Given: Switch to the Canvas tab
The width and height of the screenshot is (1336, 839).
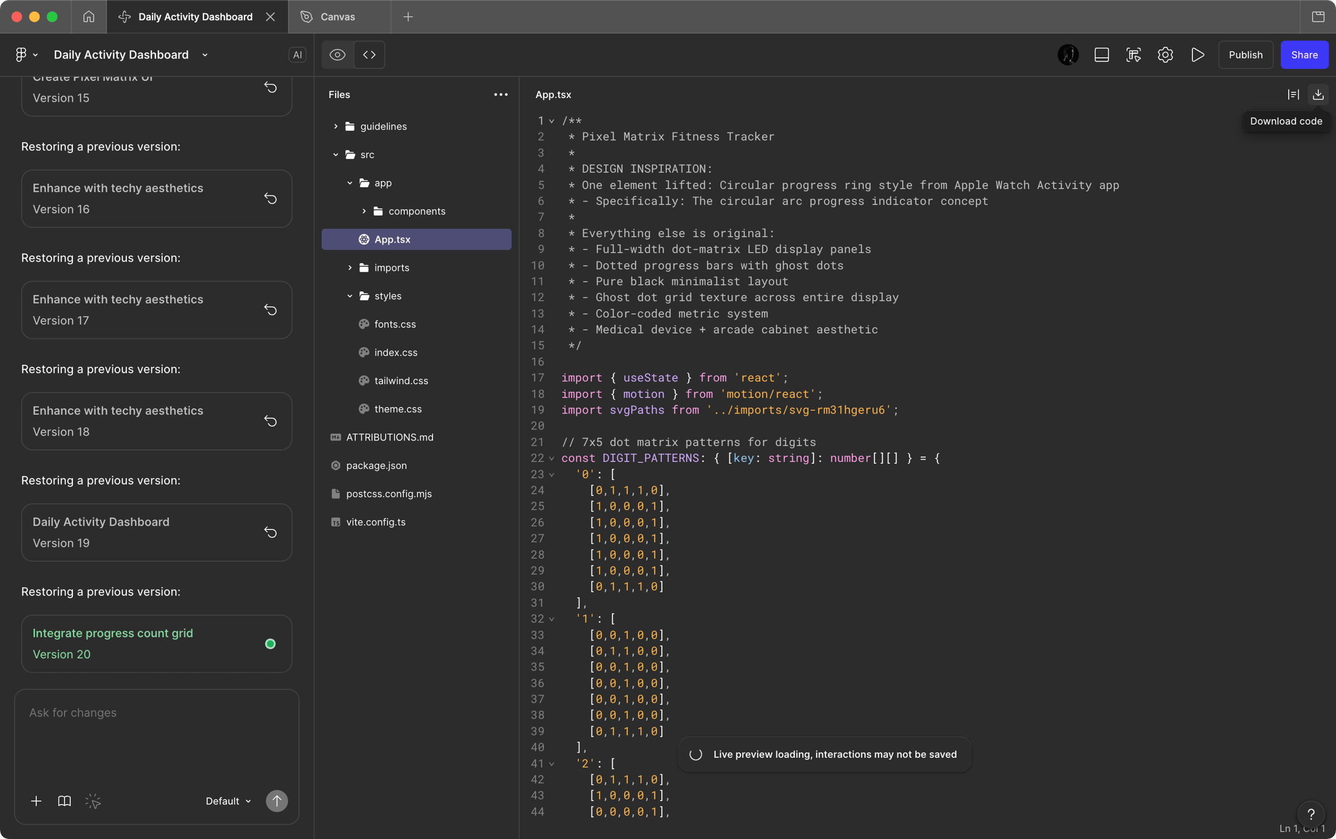Looking at the screenshot, I should coord(337,17).
